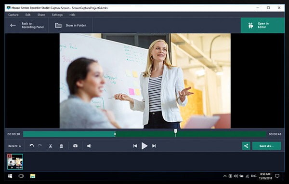Click the green share icon button
289x184 pixels.
pyautogui.click(x=246, y=146)
